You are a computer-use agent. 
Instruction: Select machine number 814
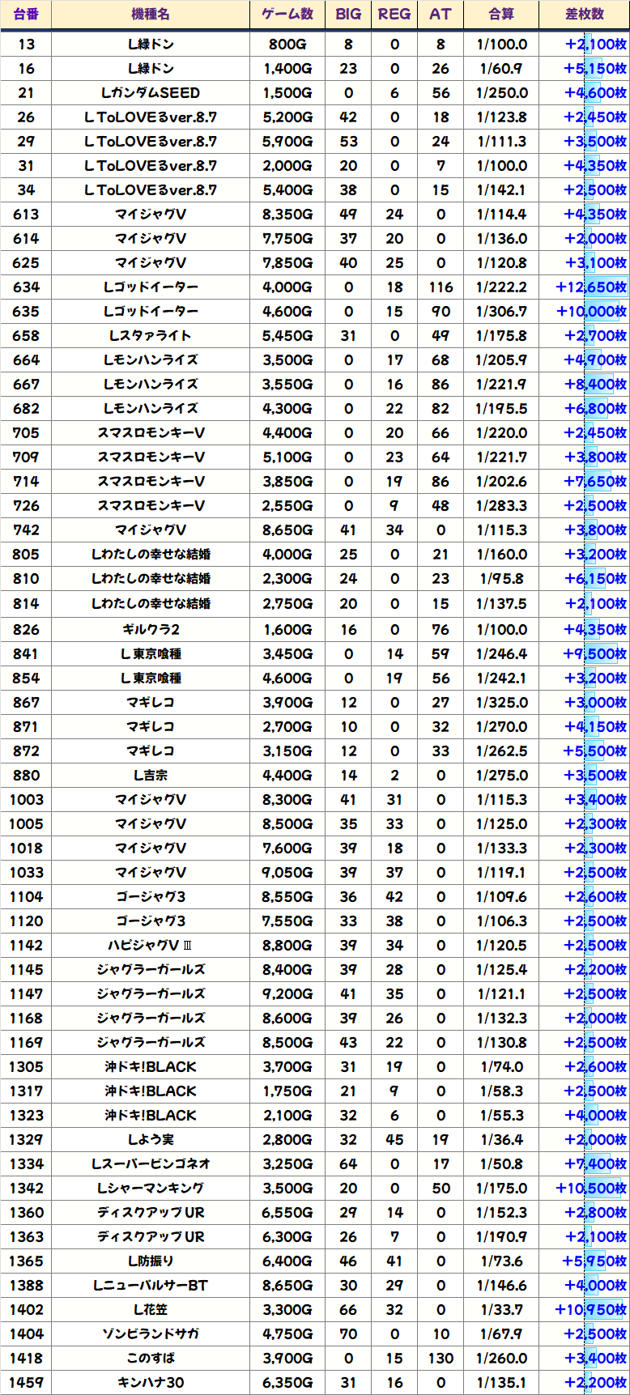[26, 604]
